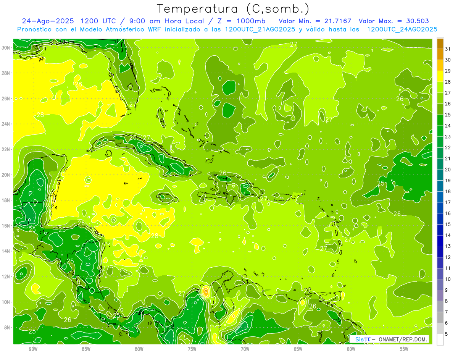Click the 16N latitude axis label

6,226
